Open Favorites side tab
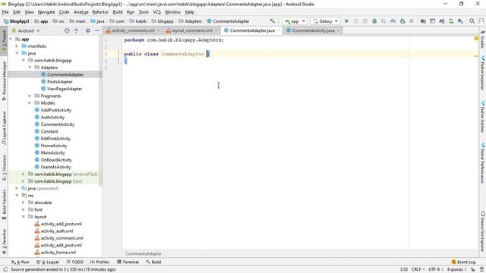486x273 pixels. pyautogui.click(x=4, y=242)
